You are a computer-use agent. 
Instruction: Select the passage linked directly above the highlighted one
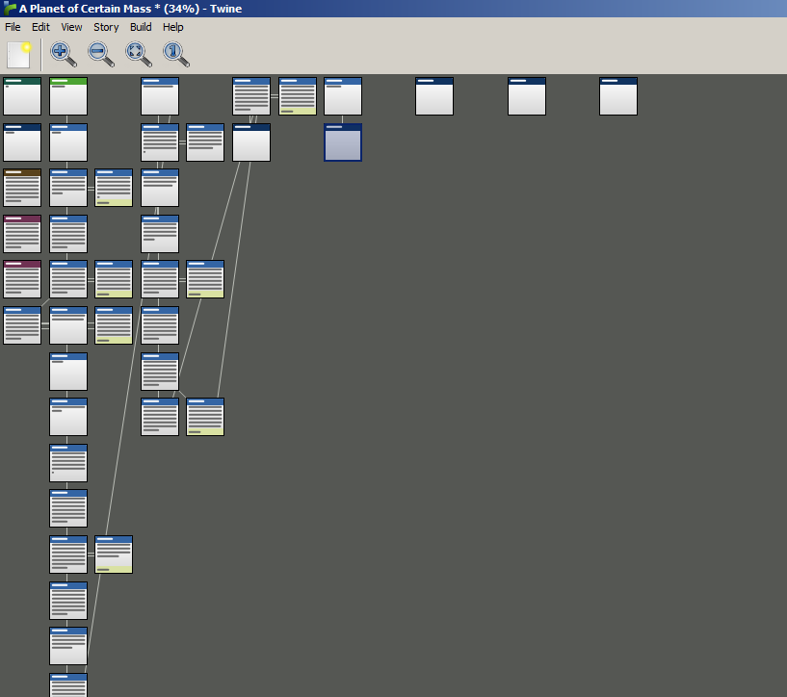click(x=343, y=96)
